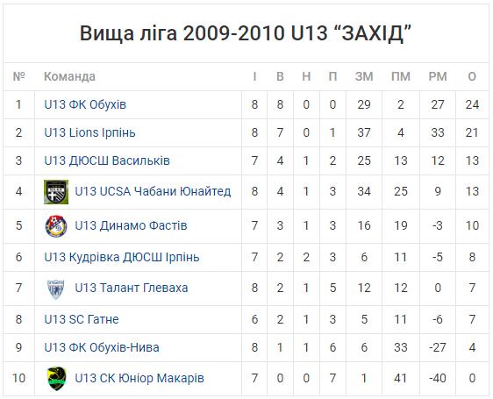Image resolution: width=493 pixels, height=399 pixels.
Task: Select the U13 Талант Глеваха name link
Action: coord(132,288)
